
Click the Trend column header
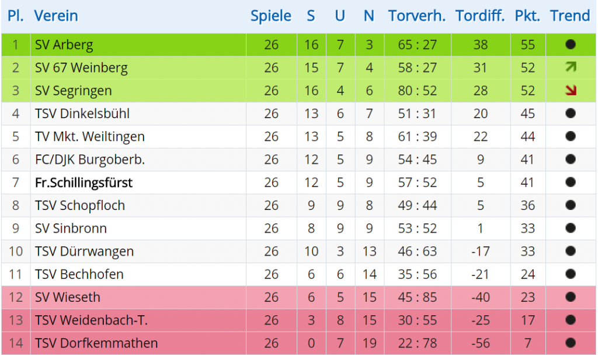pos(570,16)
